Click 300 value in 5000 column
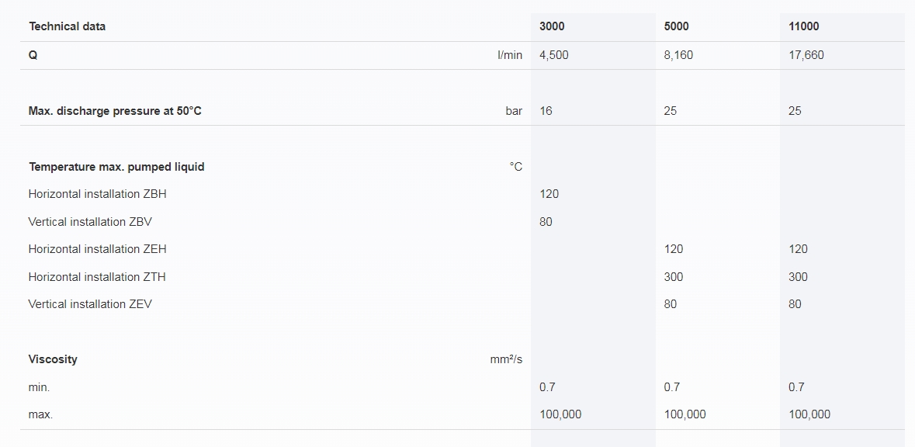This screenshot has width=915, height=447. click(674, 276)
